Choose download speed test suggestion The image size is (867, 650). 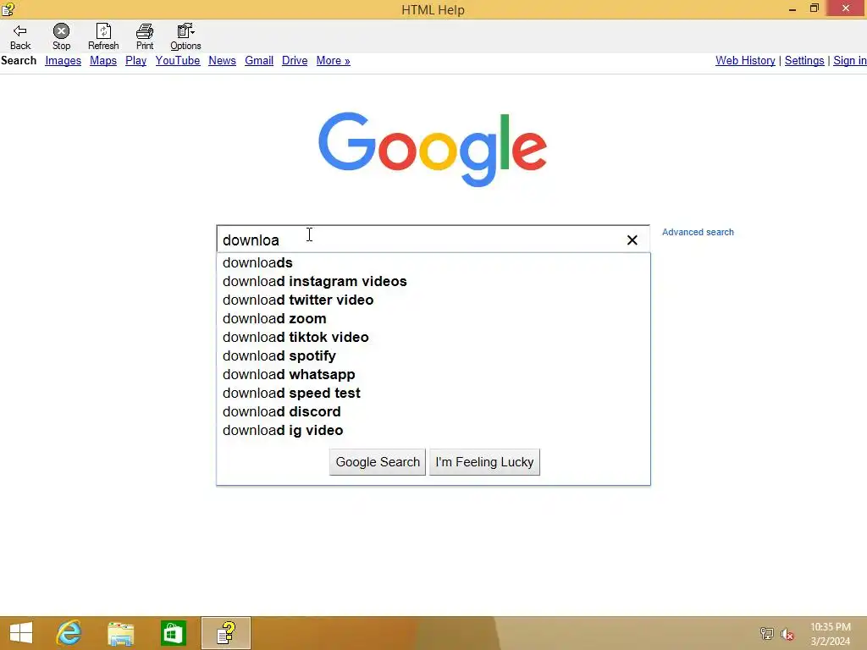[433, 393]
